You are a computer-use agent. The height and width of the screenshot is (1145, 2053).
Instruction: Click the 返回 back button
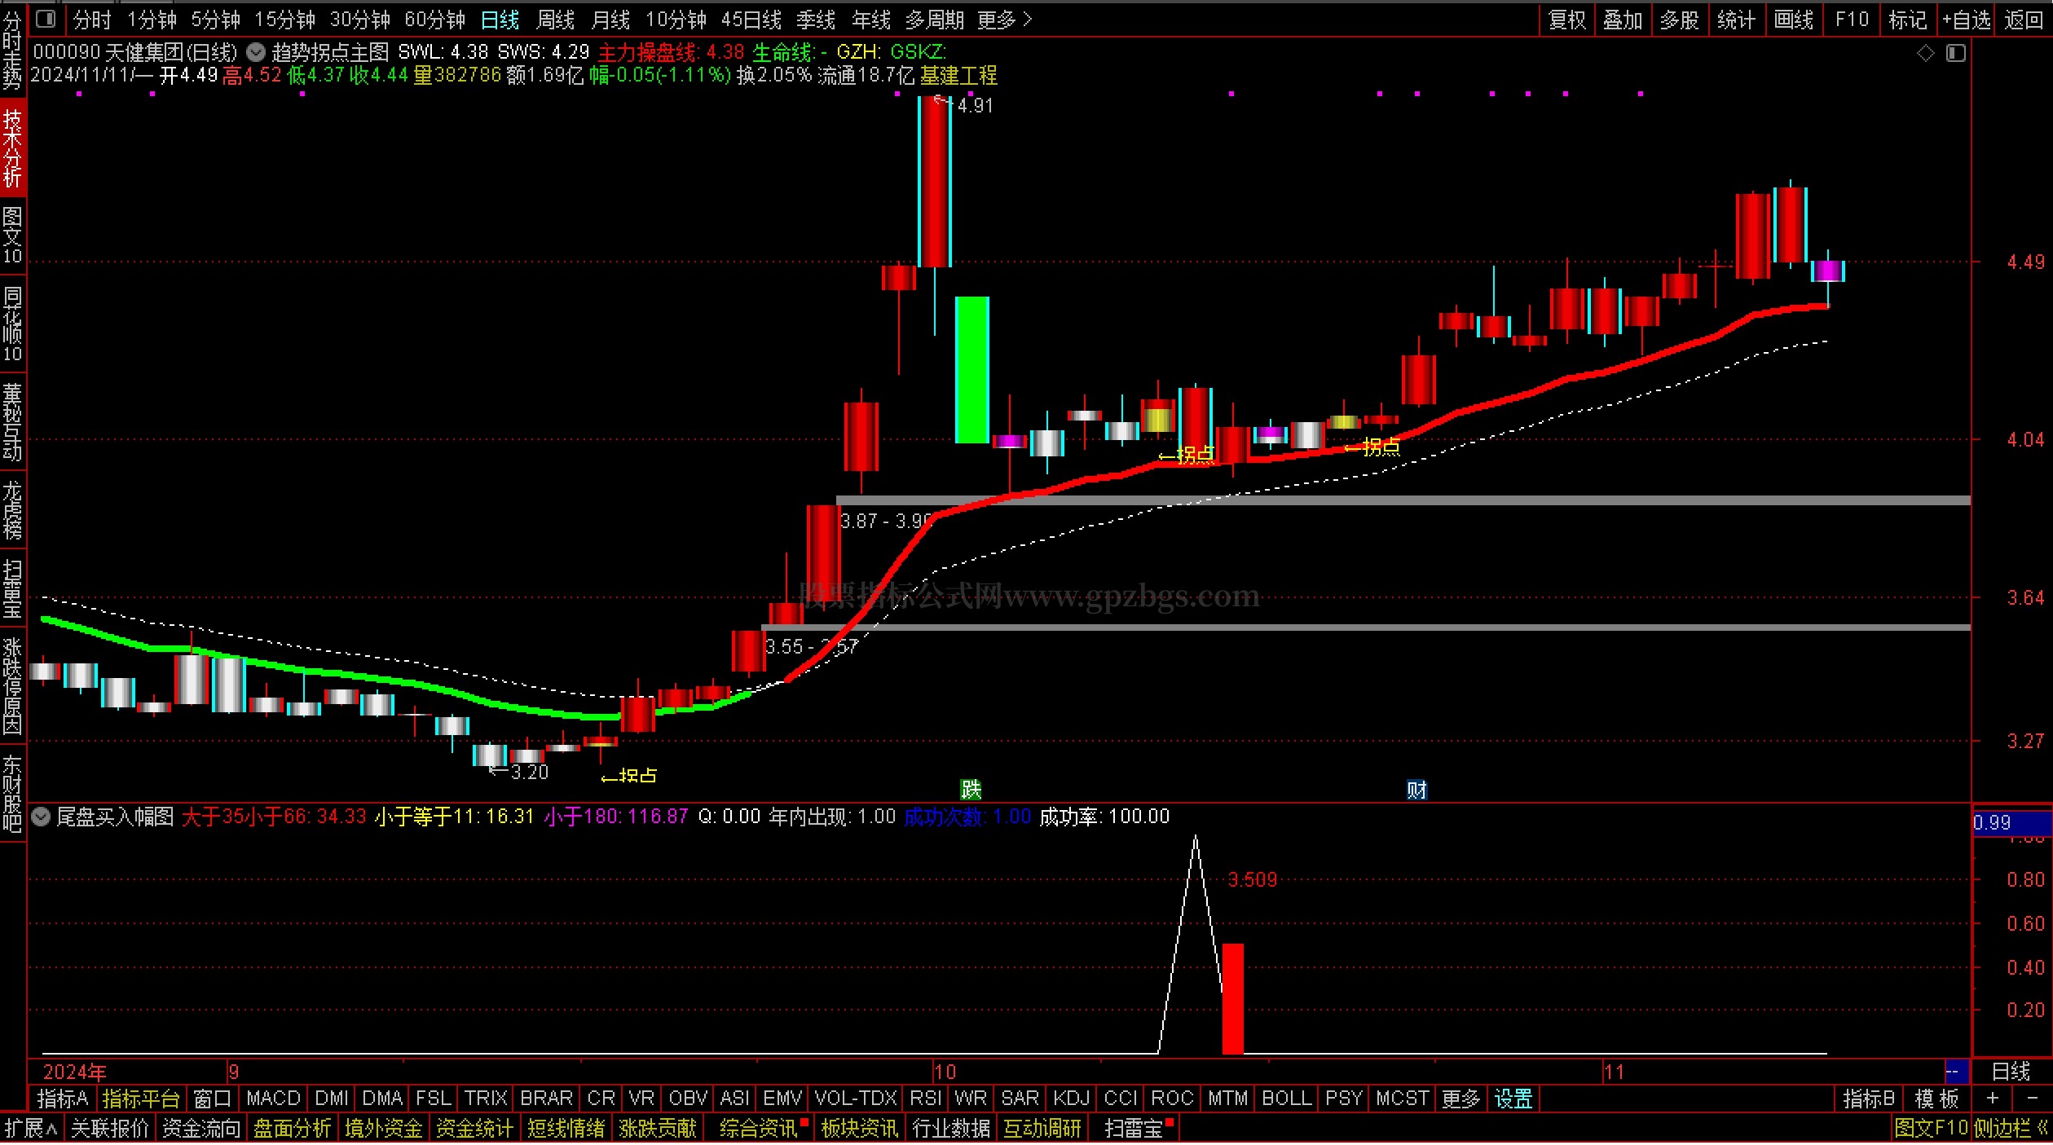coord(2024,19)
